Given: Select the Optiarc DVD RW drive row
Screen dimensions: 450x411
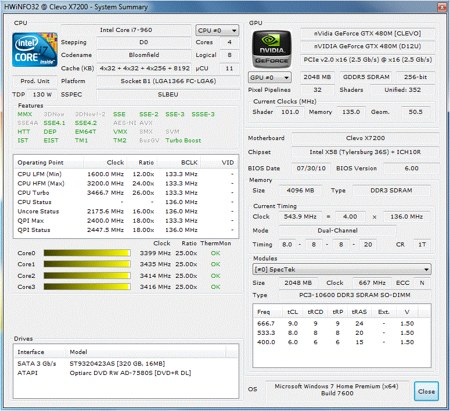Looking at the screenshot, I should click(x=125, y=373).
